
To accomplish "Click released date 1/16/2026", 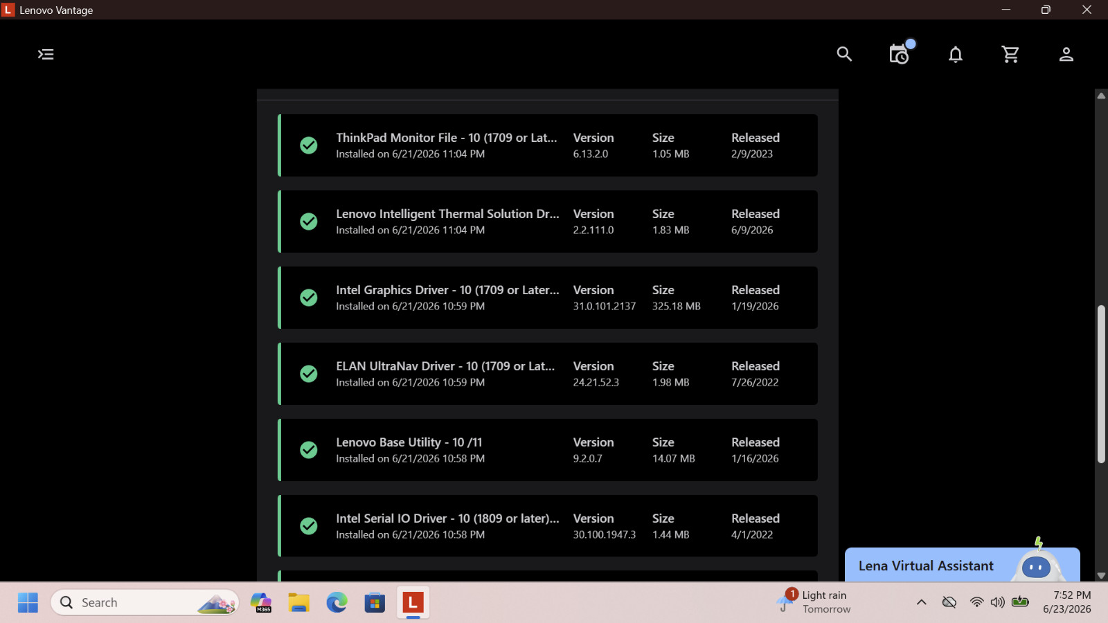I will coord(755,459).
